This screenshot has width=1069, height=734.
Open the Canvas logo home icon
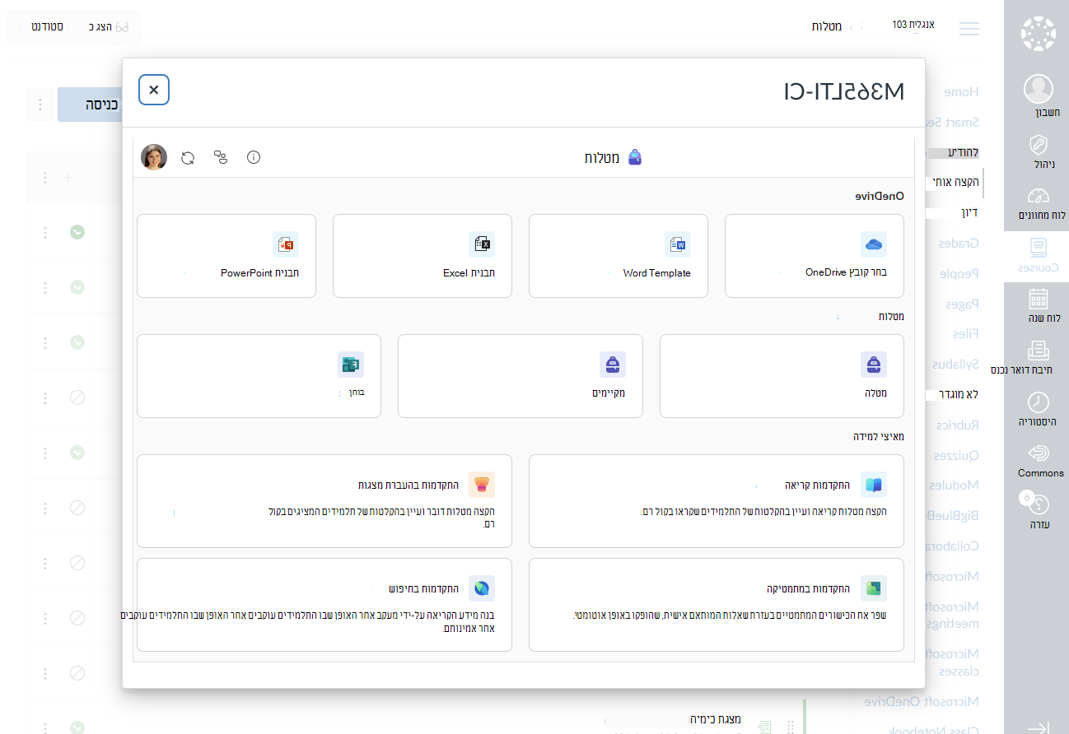tap(1038, 33)
